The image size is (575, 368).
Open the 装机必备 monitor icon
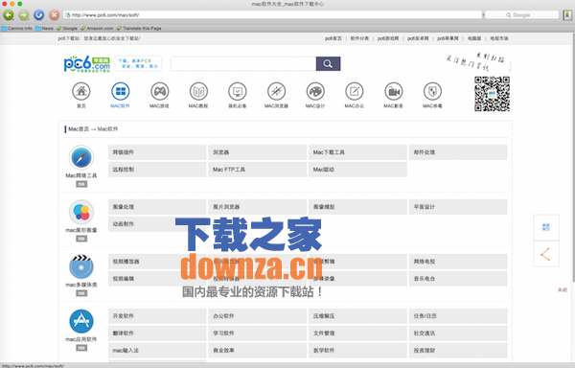(238, 91)
